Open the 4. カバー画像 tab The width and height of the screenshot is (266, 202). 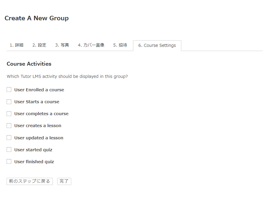tap(91, 45)
